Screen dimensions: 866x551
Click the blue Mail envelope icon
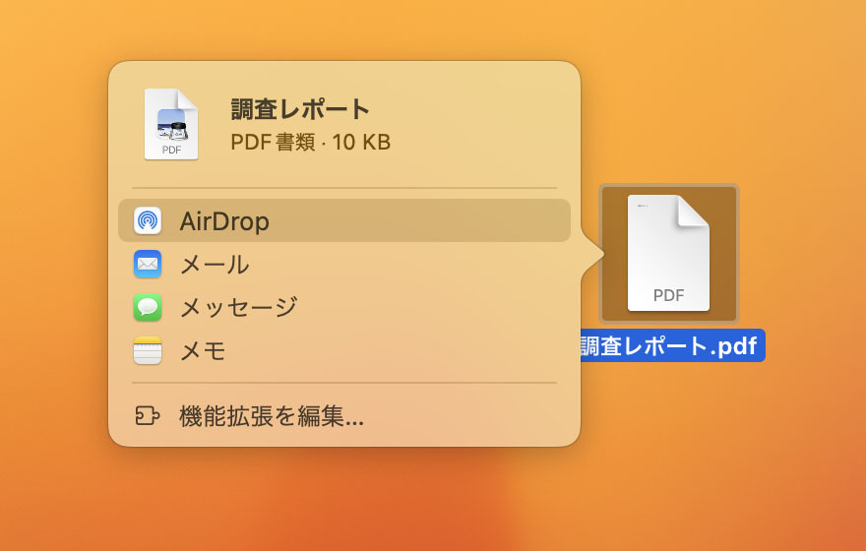(148, 264)
